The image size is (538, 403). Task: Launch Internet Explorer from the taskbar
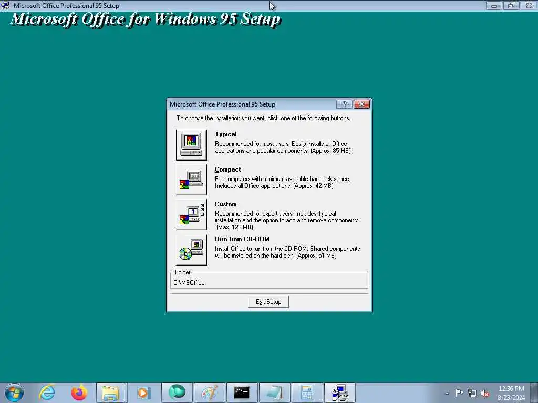pos(47,393)
